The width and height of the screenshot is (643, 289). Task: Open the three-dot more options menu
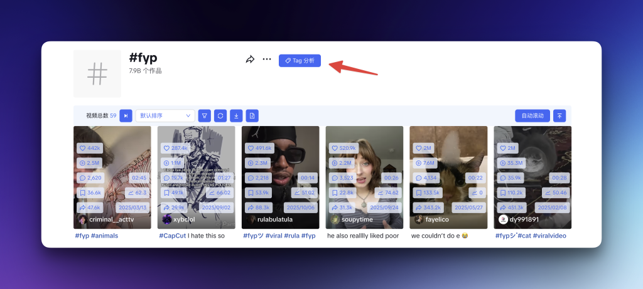tap(267, 60)
